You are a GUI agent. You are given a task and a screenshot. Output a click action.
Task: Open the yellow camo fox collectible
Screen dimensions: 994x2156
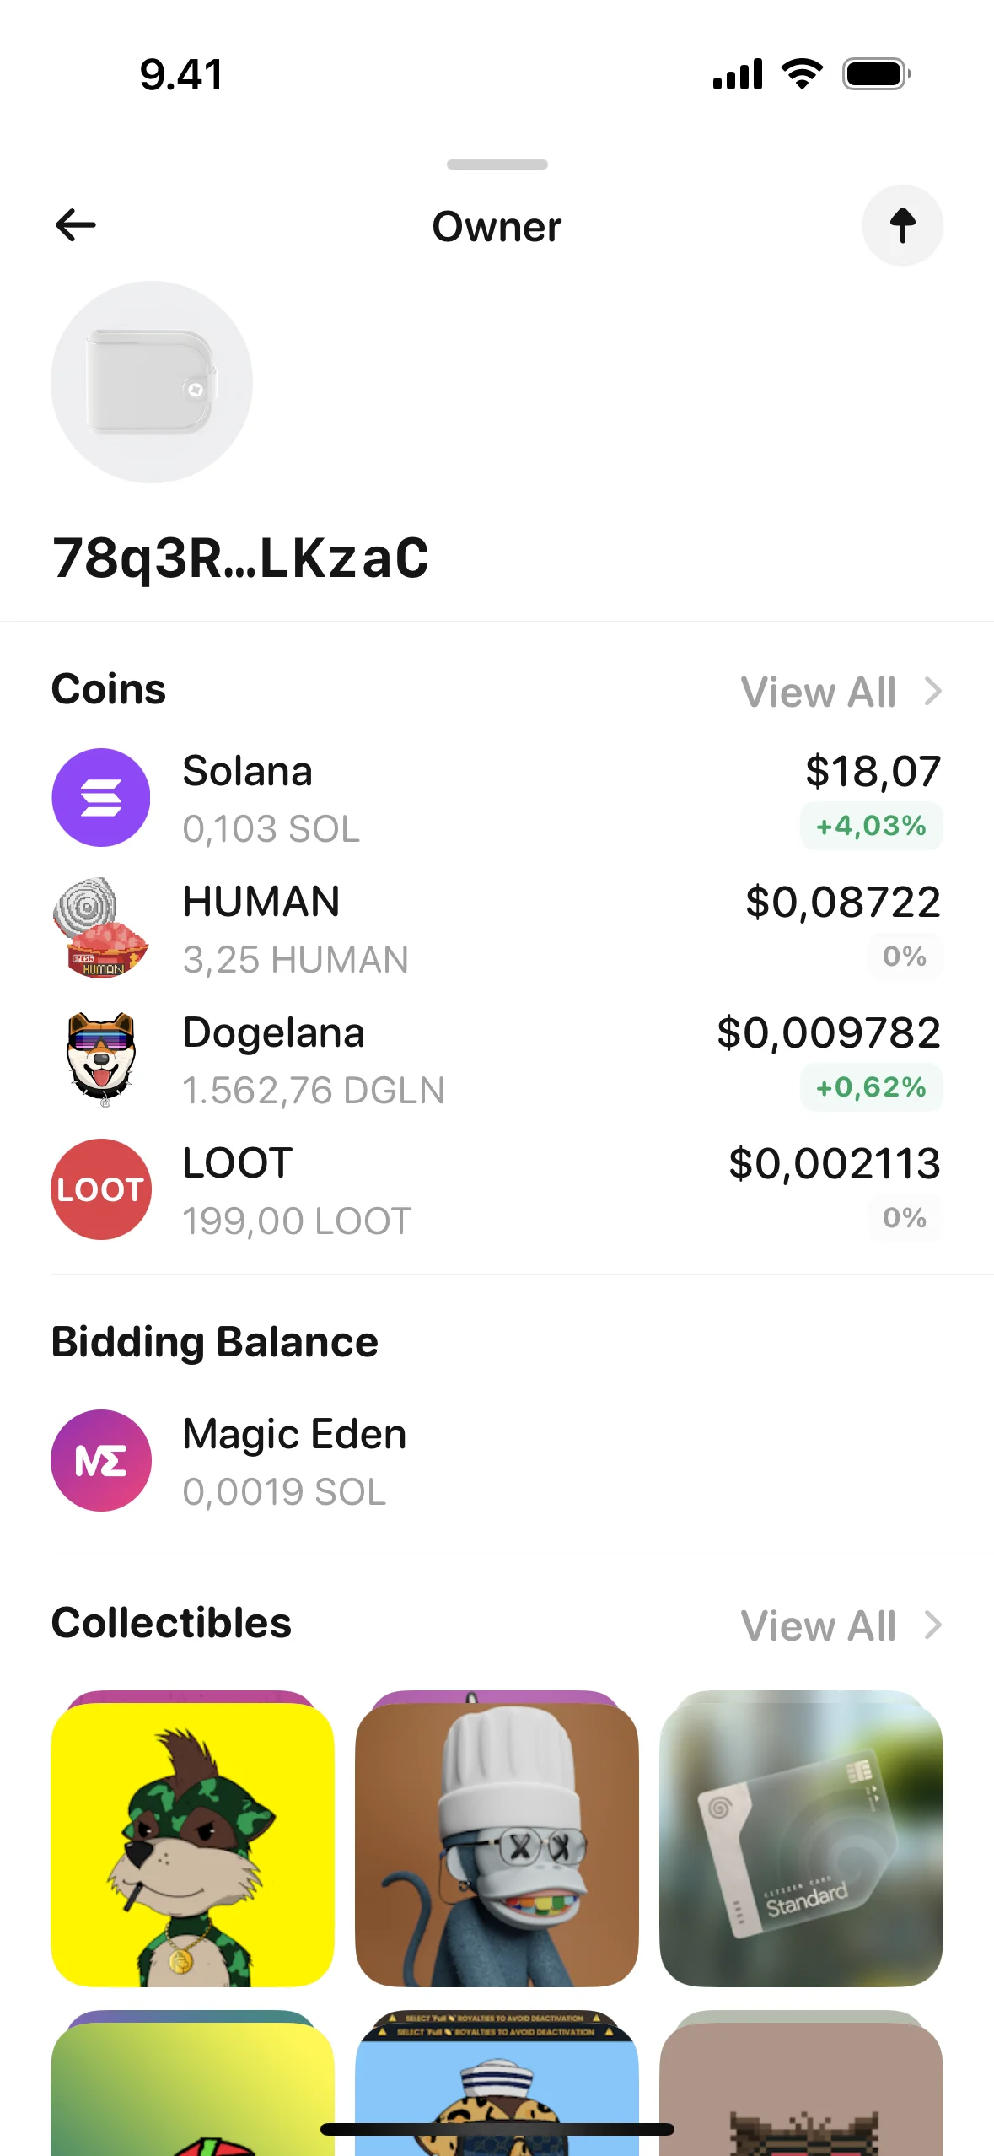[x=193, y=1843]
